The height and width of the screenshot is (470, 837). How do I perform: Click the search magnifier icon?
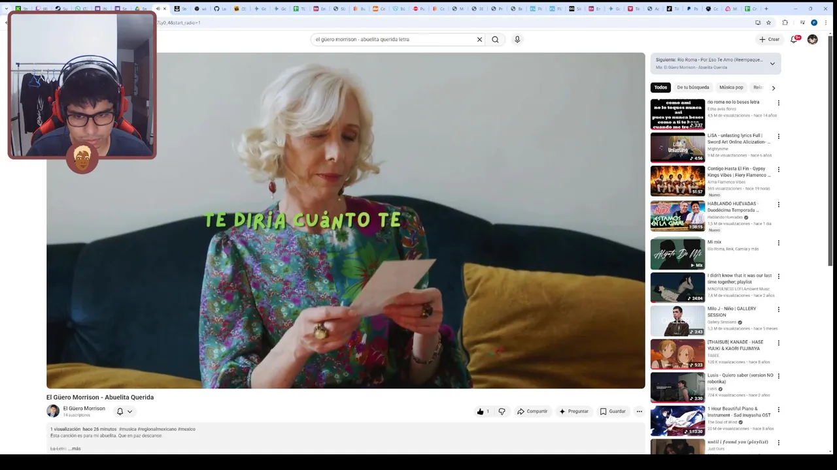(x=495, y=39)
